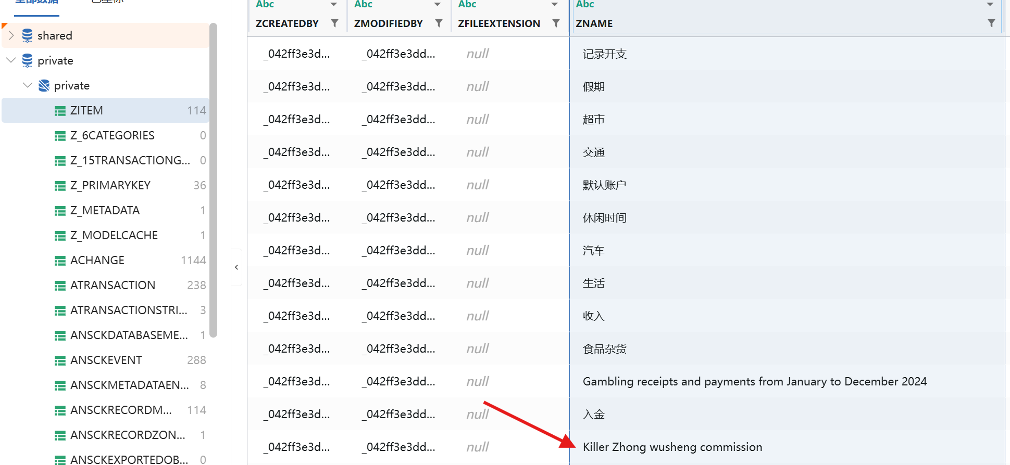Click the ANSCKEVENT table icon

(x=60, y=360)
